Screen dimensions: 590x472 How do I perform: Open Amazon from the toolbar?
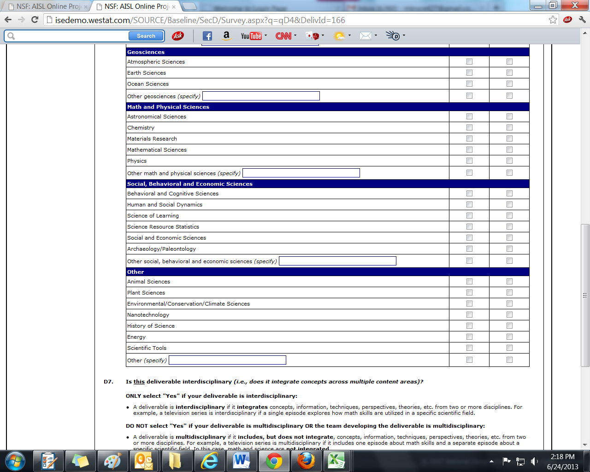pyautogui.click(x=226, y=36)
